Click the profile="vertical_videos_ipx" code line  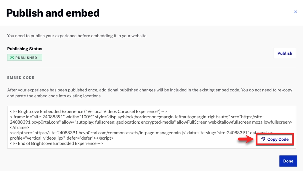point(62,138)
